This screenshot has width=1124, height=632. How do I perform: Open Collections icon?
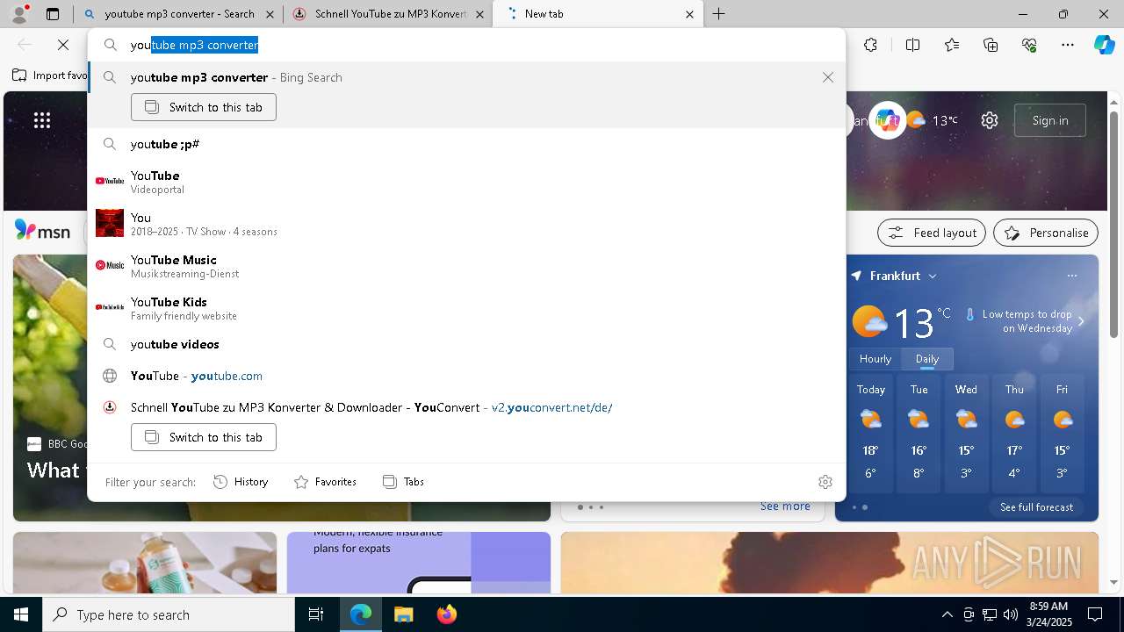pyautogui.click(x=991, y=45)
